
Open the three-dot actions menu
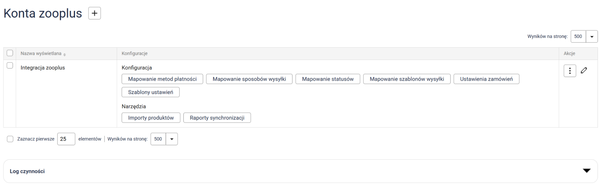569,71
